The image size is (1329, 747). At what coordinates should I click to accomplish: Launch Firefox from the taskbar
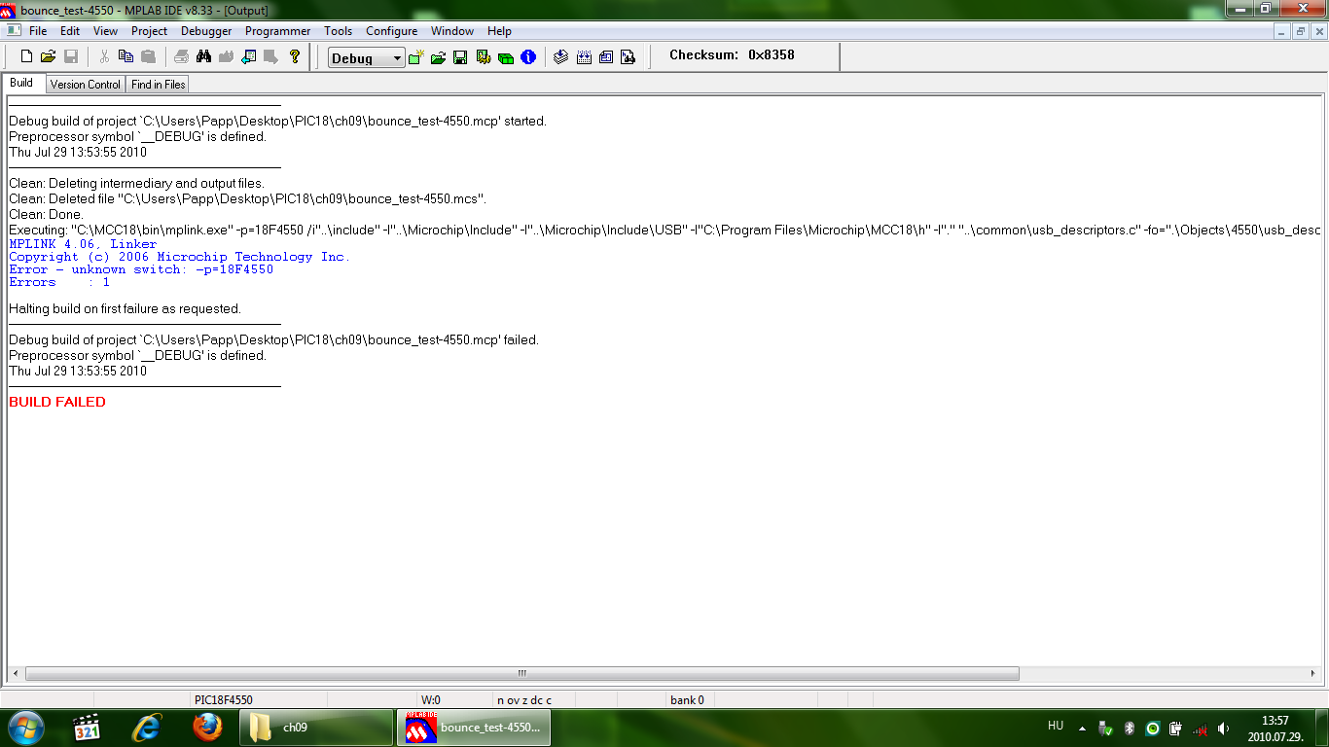pos(207,728)
